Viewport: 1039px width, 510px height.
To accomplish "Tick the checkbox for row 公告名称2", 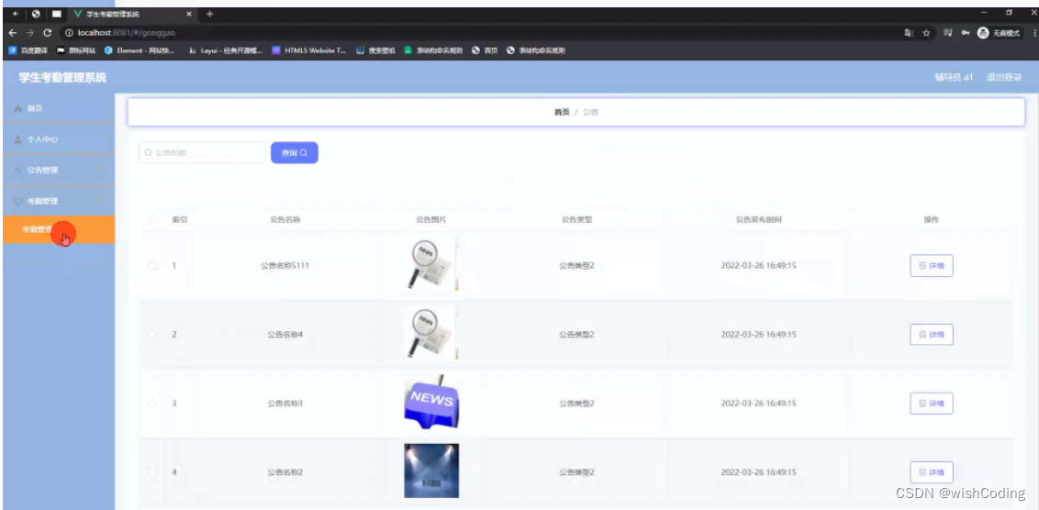I will pyautogui.click(x=152, y=472).
